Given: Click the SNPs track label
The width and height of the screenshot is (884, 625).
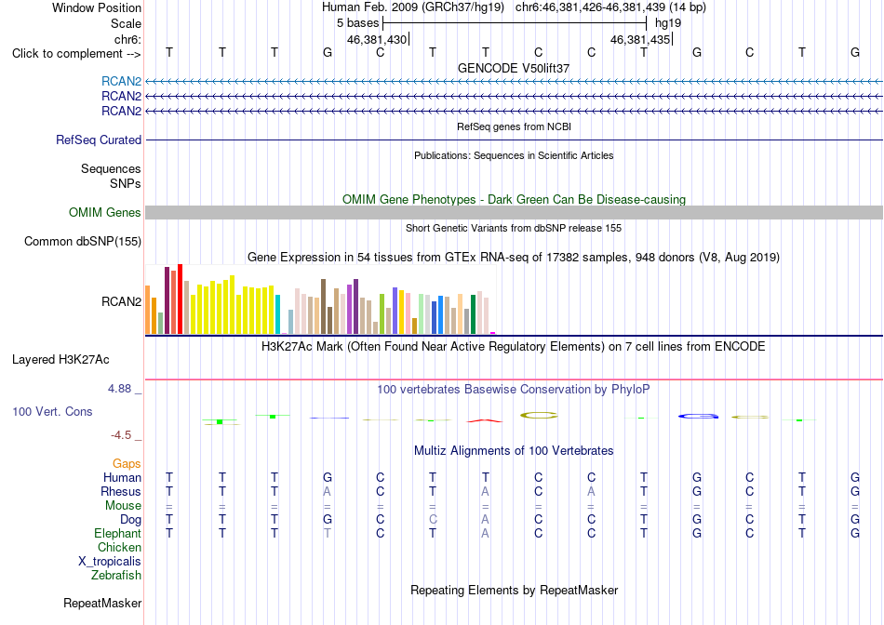Looking at the screenshot, I should 126,184.
